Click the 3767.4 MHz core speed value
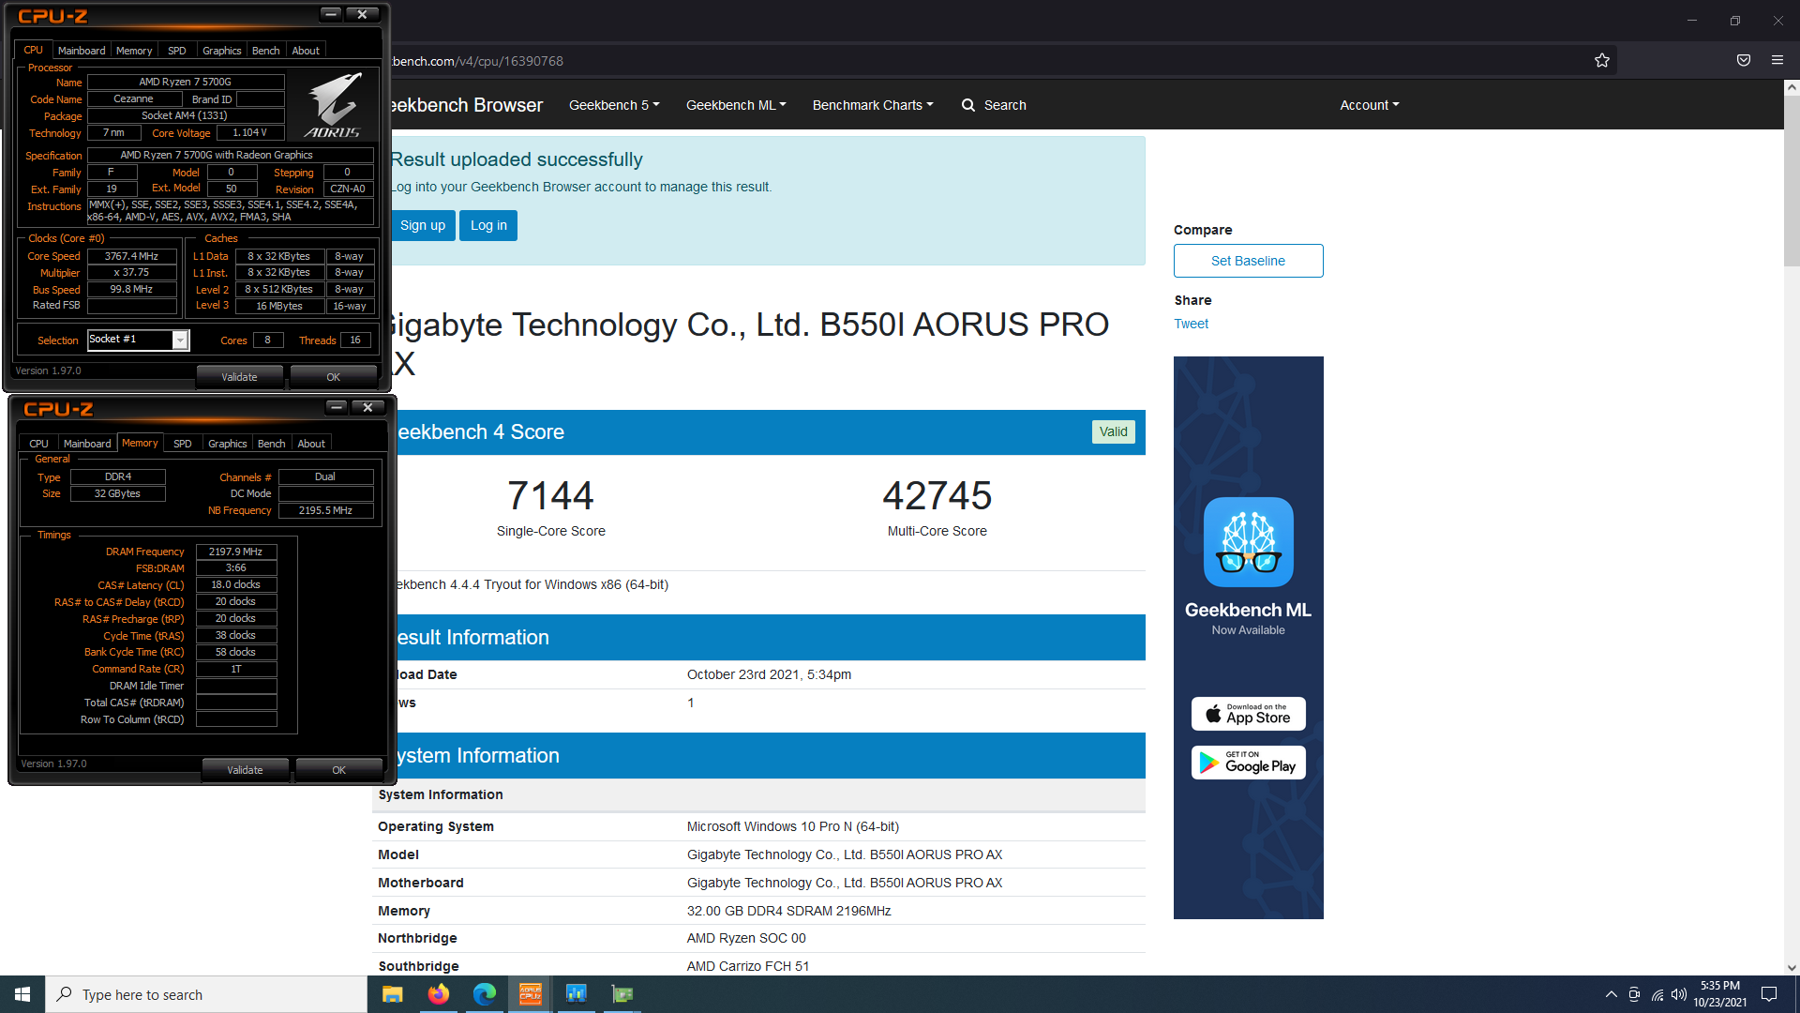This screenshot has height=1013, width=1800. [x=132, y=256]
